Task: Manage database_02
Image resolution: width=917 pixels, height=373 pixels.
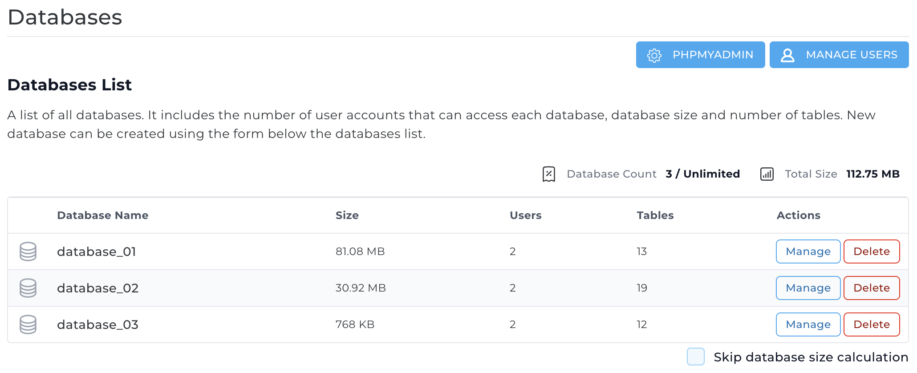Action: click(x=808, y=288)
